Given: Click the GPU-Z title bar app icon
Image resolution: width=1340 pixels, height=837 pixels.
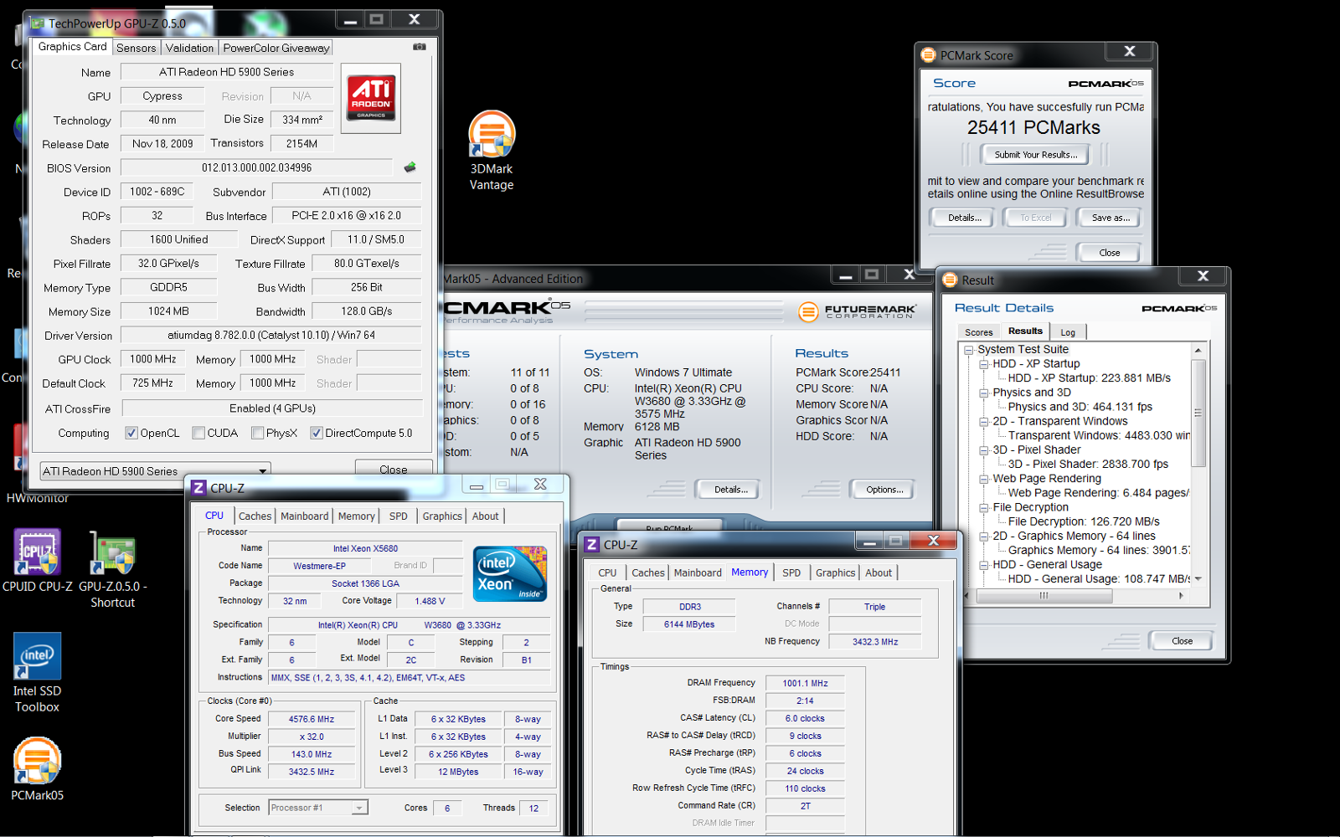Looking at the screenshot, I should click(37, 23).
